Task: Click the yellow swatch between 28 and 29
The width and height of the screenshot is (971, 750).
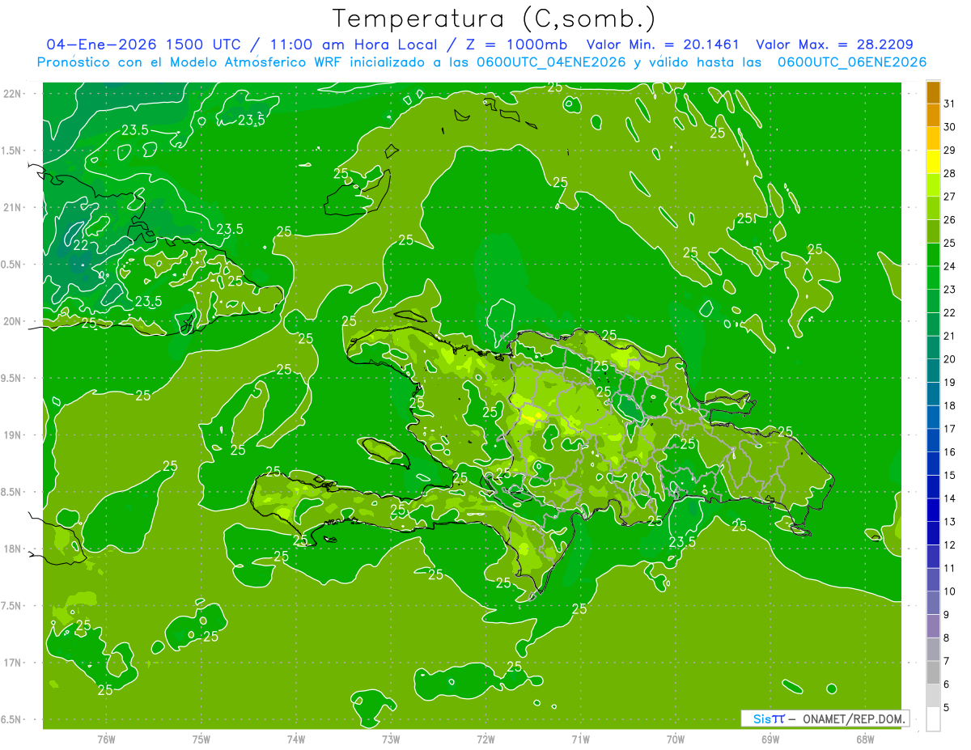Action: 933,162
